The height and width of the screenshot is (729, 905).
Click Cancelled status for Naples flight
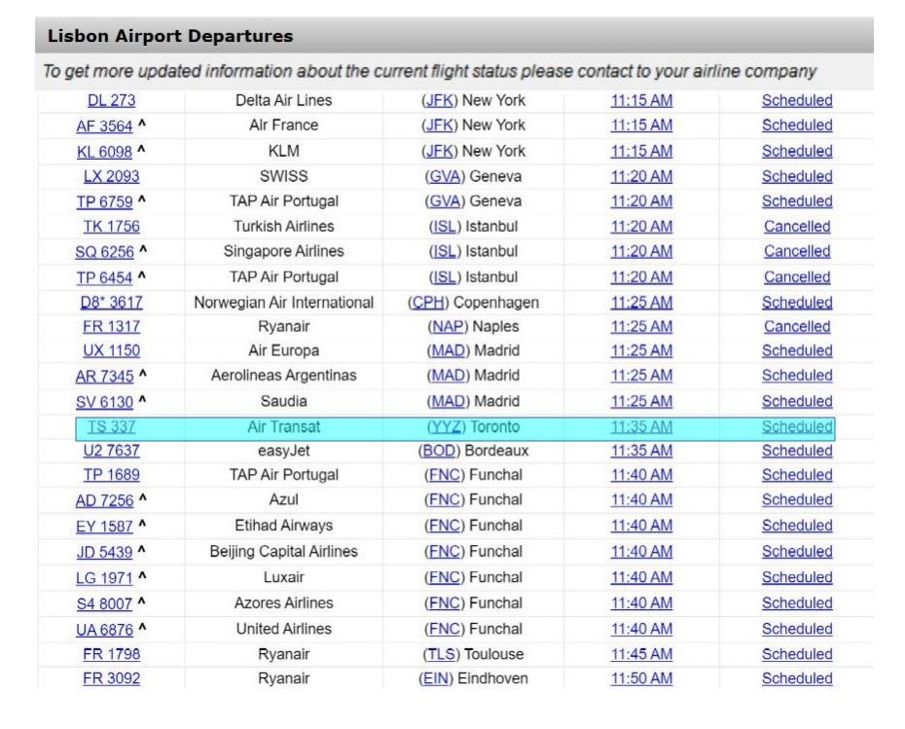tap(797, 327)
